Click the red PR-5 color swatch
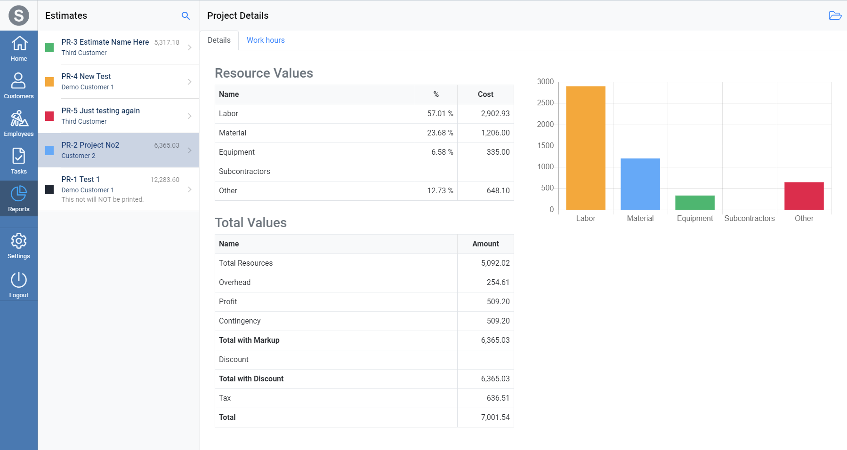 (x=49, y=116)
